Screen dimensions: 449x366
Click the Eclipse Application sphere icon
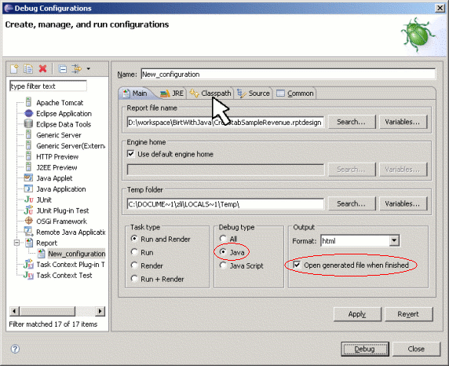tap(28, 114)
